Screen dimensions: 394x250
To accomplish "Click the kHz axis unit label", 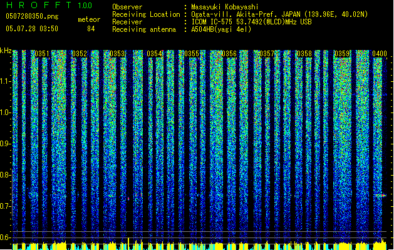I will [x=6, y=51].
